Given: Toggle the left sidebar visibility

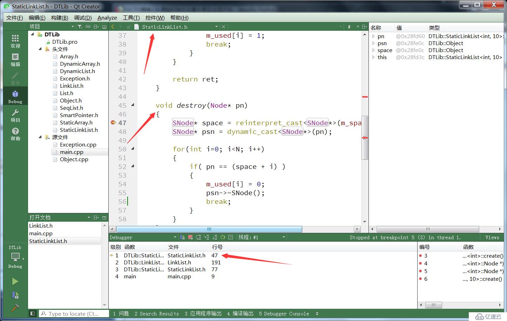Looking at the screenshot, I should 32,314.
